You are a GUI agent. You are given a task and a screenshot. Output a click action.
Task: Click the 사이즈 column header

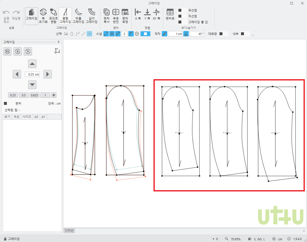(x=27, y=117)
